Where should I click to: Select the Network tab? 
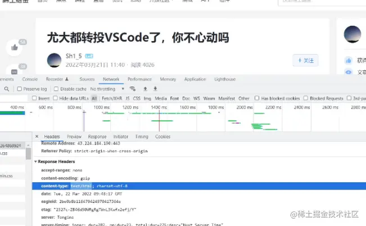(x=111, y=79)
